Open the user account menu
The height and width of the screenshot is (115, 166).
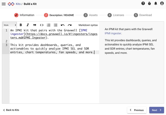pos(162,3)
